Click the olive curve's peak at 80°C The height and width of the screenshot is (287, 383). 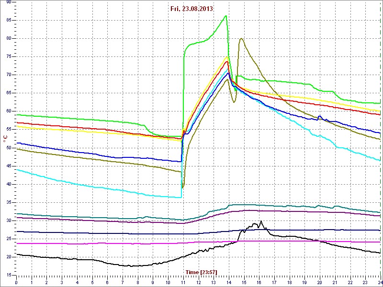pyautogui.click(x=241, y=38)
